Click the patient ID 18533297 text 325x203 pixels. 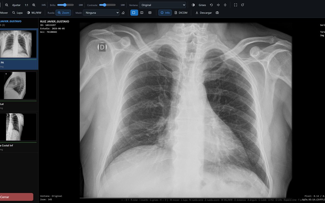tap(48, 25)
